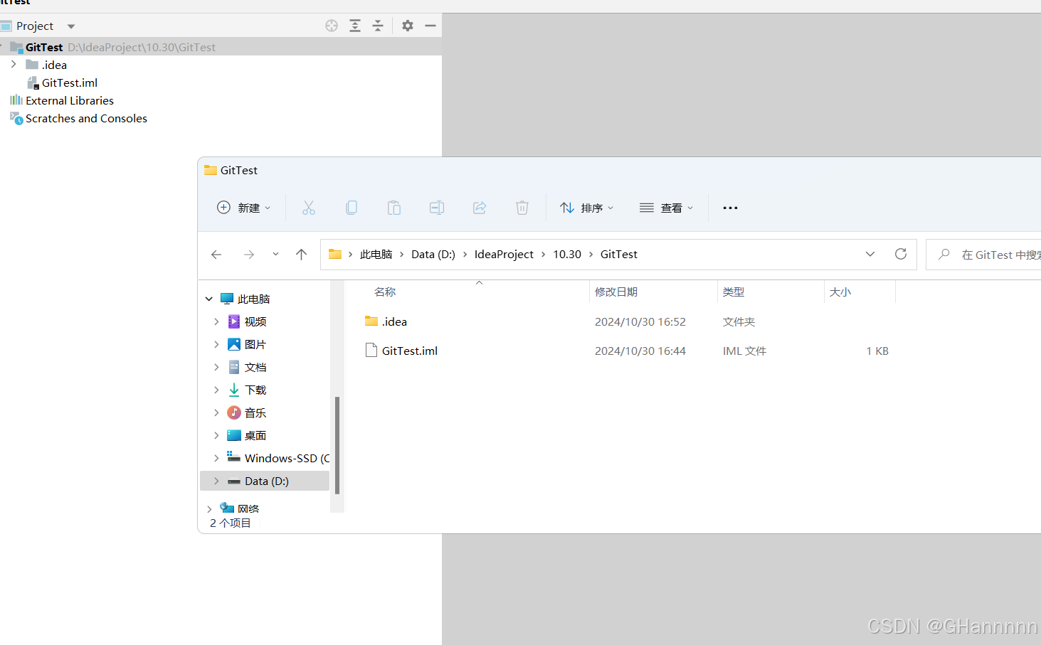Click the Rename icon in Explorer toolbar

(x=437, y=207)
